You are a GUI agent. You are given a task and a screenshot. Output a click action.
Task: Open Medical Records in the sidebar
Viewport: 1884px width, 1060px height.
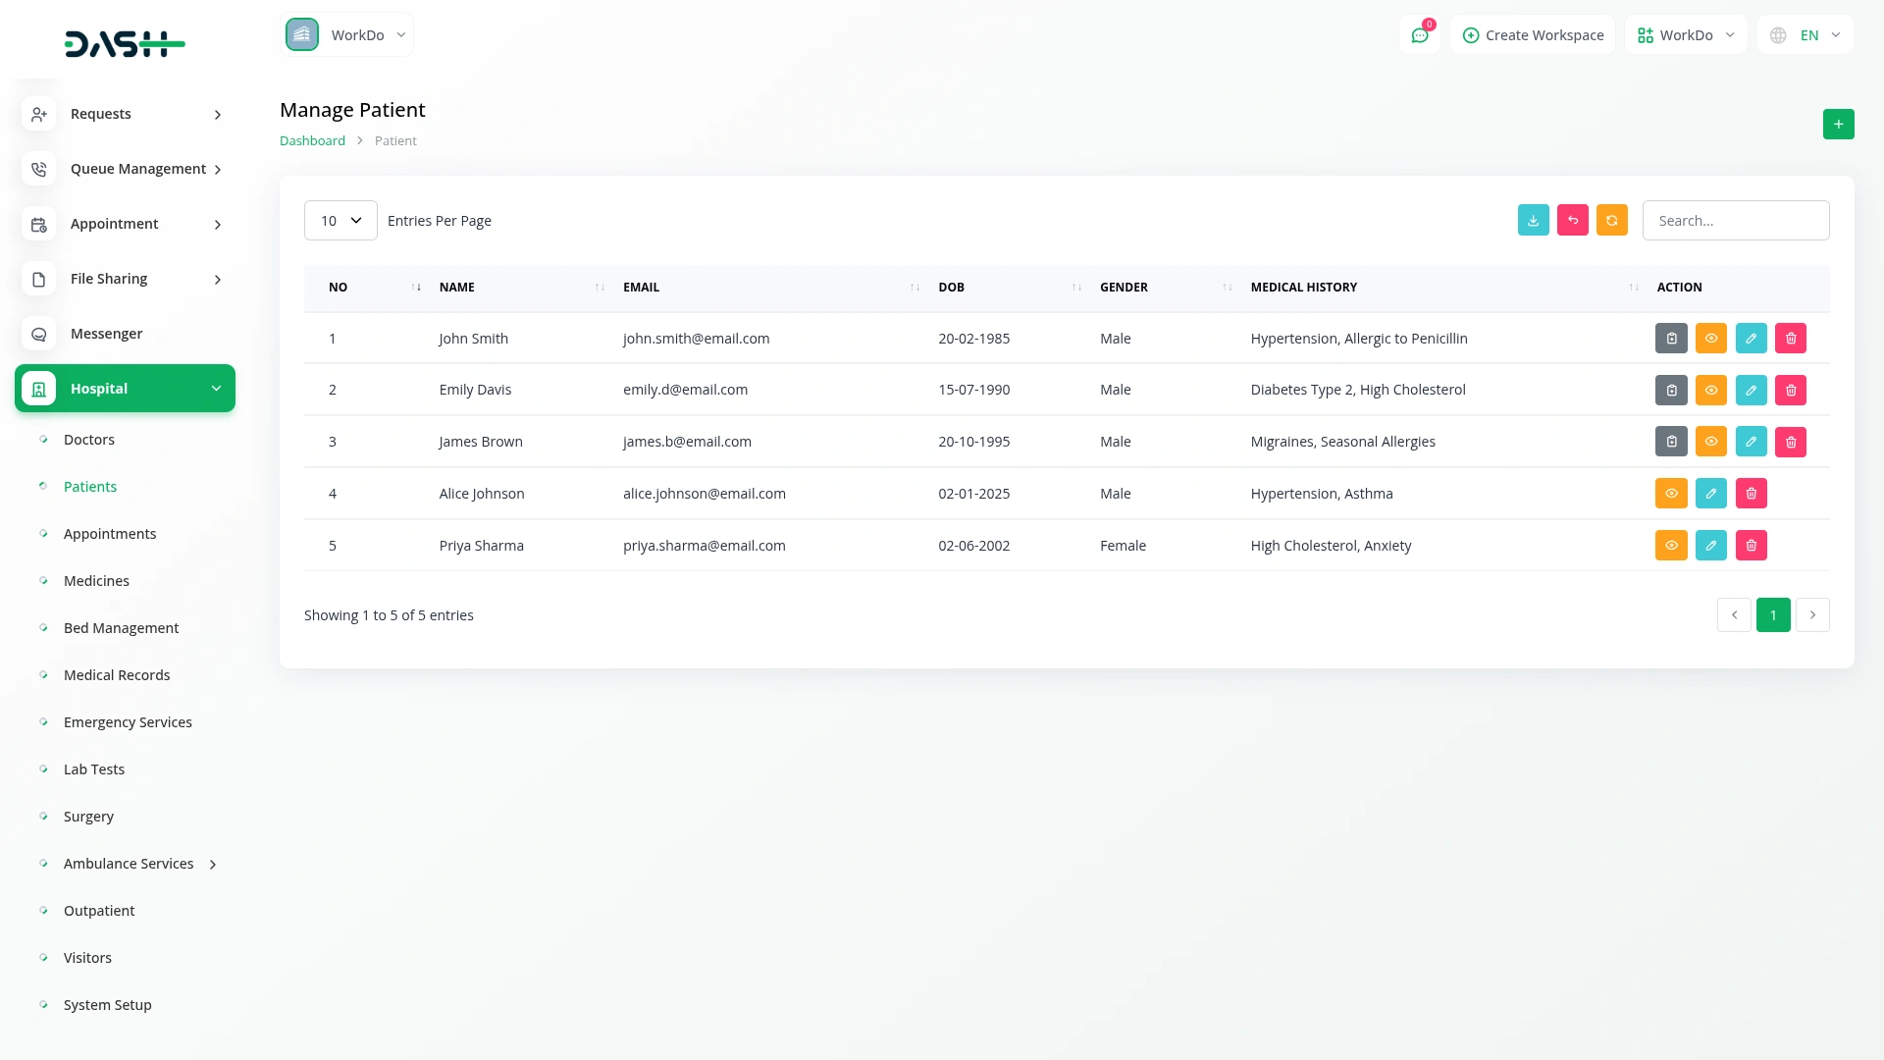tap(116, 675)
